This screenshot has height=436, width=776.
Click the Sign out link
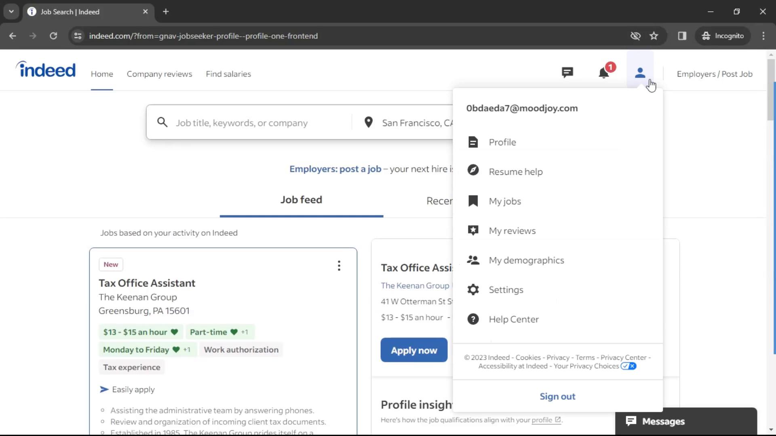tap(557, 396)
